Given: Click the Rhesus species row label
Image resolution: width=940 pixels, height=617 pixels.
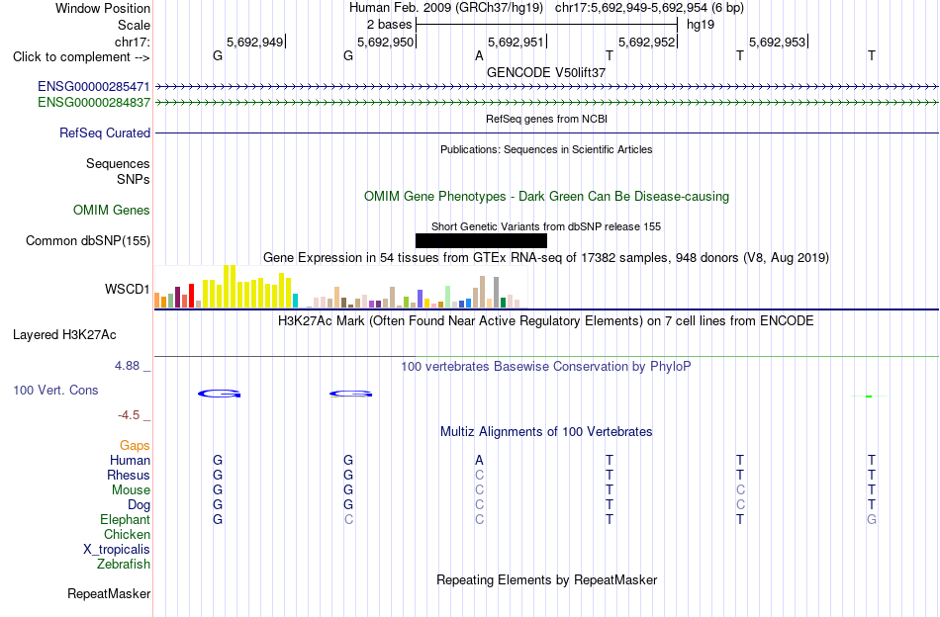Looking at the screenshot, I should pyautogui.click(x=129, y=475).
